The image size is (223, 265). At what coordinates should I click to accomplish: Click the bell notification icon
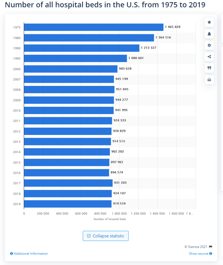(x=209, y=34)
